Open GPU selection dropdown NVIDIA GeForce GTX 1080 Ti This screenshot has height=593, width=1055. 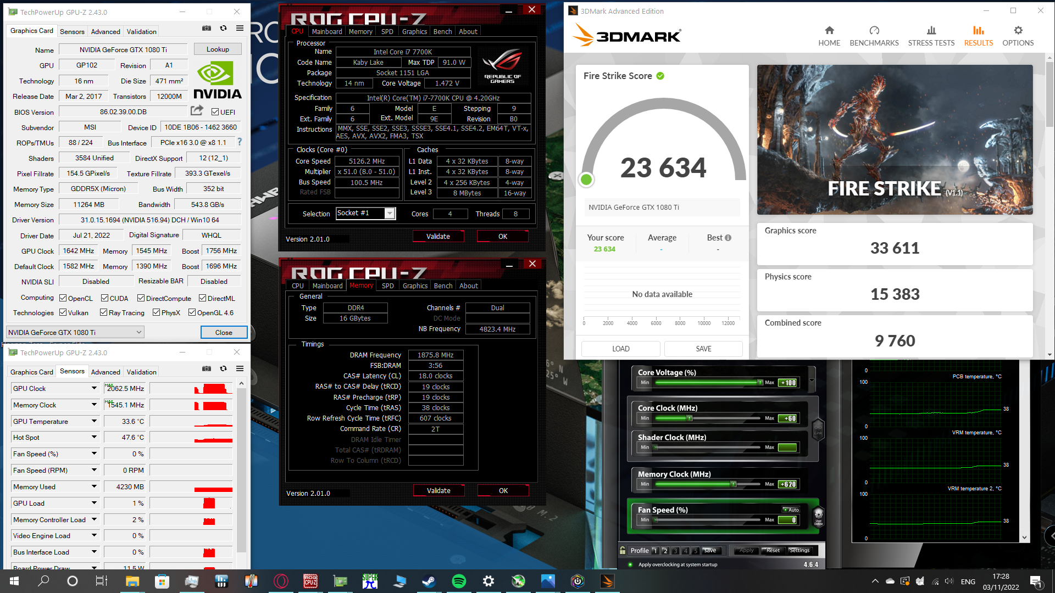point(75,332)
